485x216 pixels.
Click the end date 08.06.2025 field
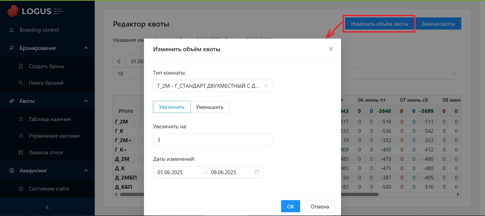[x=224, y=172]
